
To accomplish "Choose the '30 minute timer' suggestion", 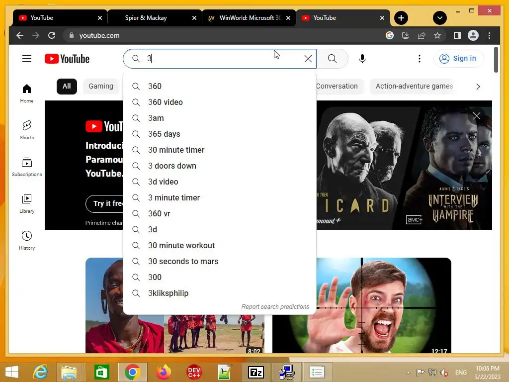I will pos(220,150).
